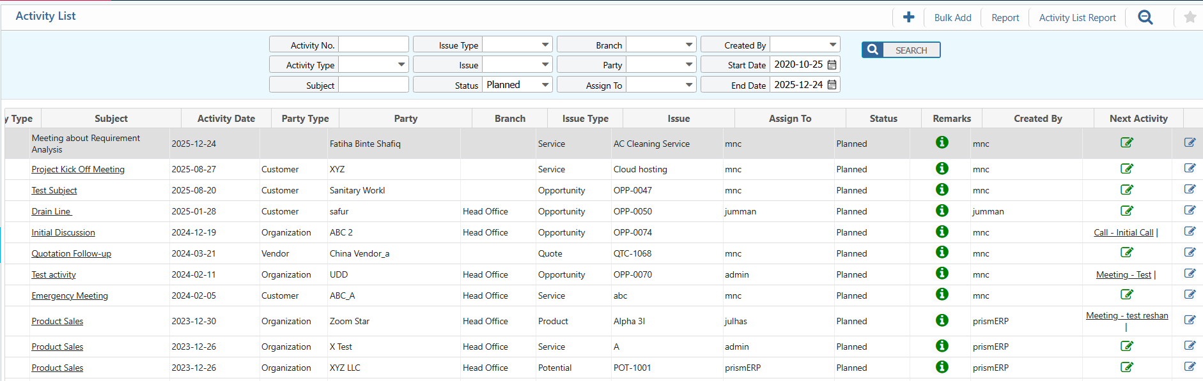Image resolution: width=1203 pixels, height=381 pixels.
Task: Edit the Zoom Star Product Sales row
Action: coord(1190,320)
